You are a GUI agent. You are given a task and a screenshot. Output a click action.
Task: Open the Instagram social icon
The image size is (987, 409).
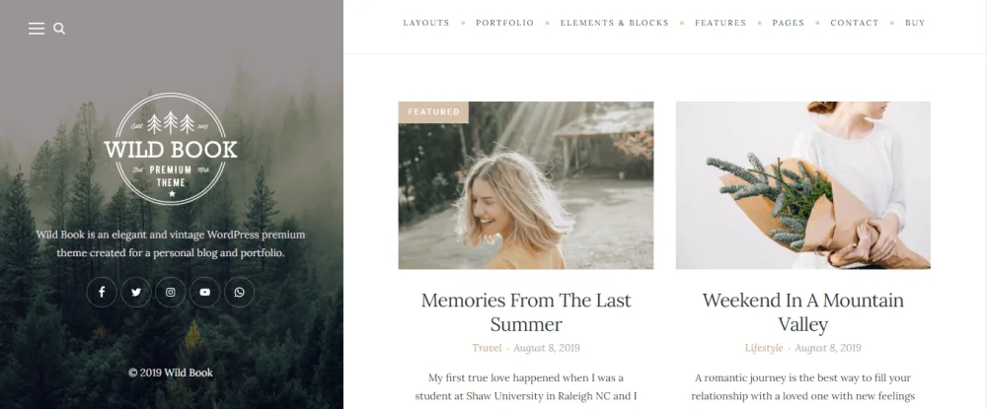pos(171,292)
